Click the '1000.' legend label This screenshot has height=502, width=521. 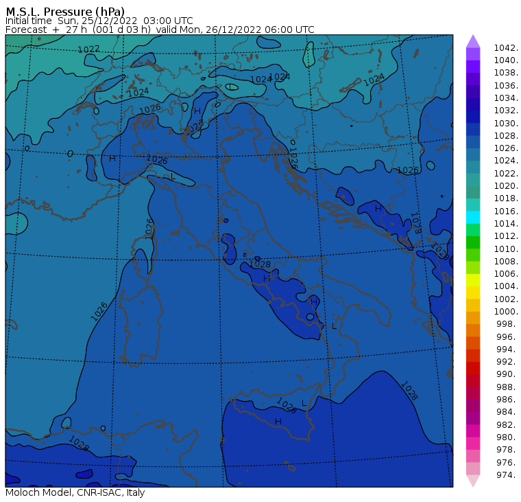point(506,312)
